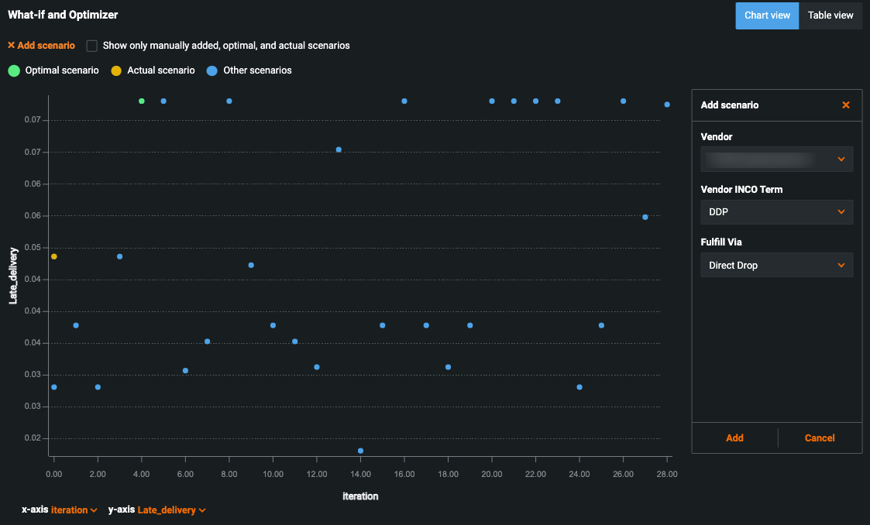870x525 pixels.
Task: Switch to Table view tab
Action: pyautogui.click(x=830, y=15)
